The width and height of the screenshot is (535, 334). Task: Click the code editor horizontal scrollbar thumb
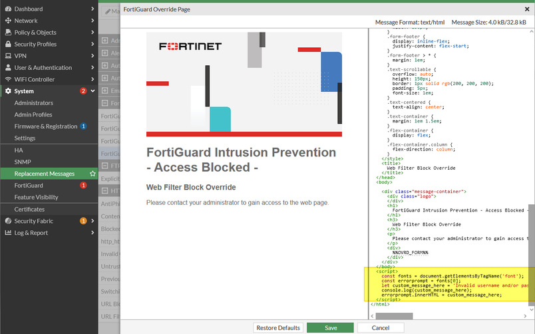point(394,316)
